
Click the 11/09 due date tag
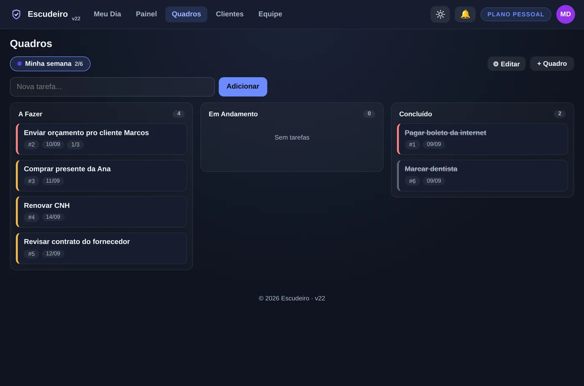click(x=53, y=181)
